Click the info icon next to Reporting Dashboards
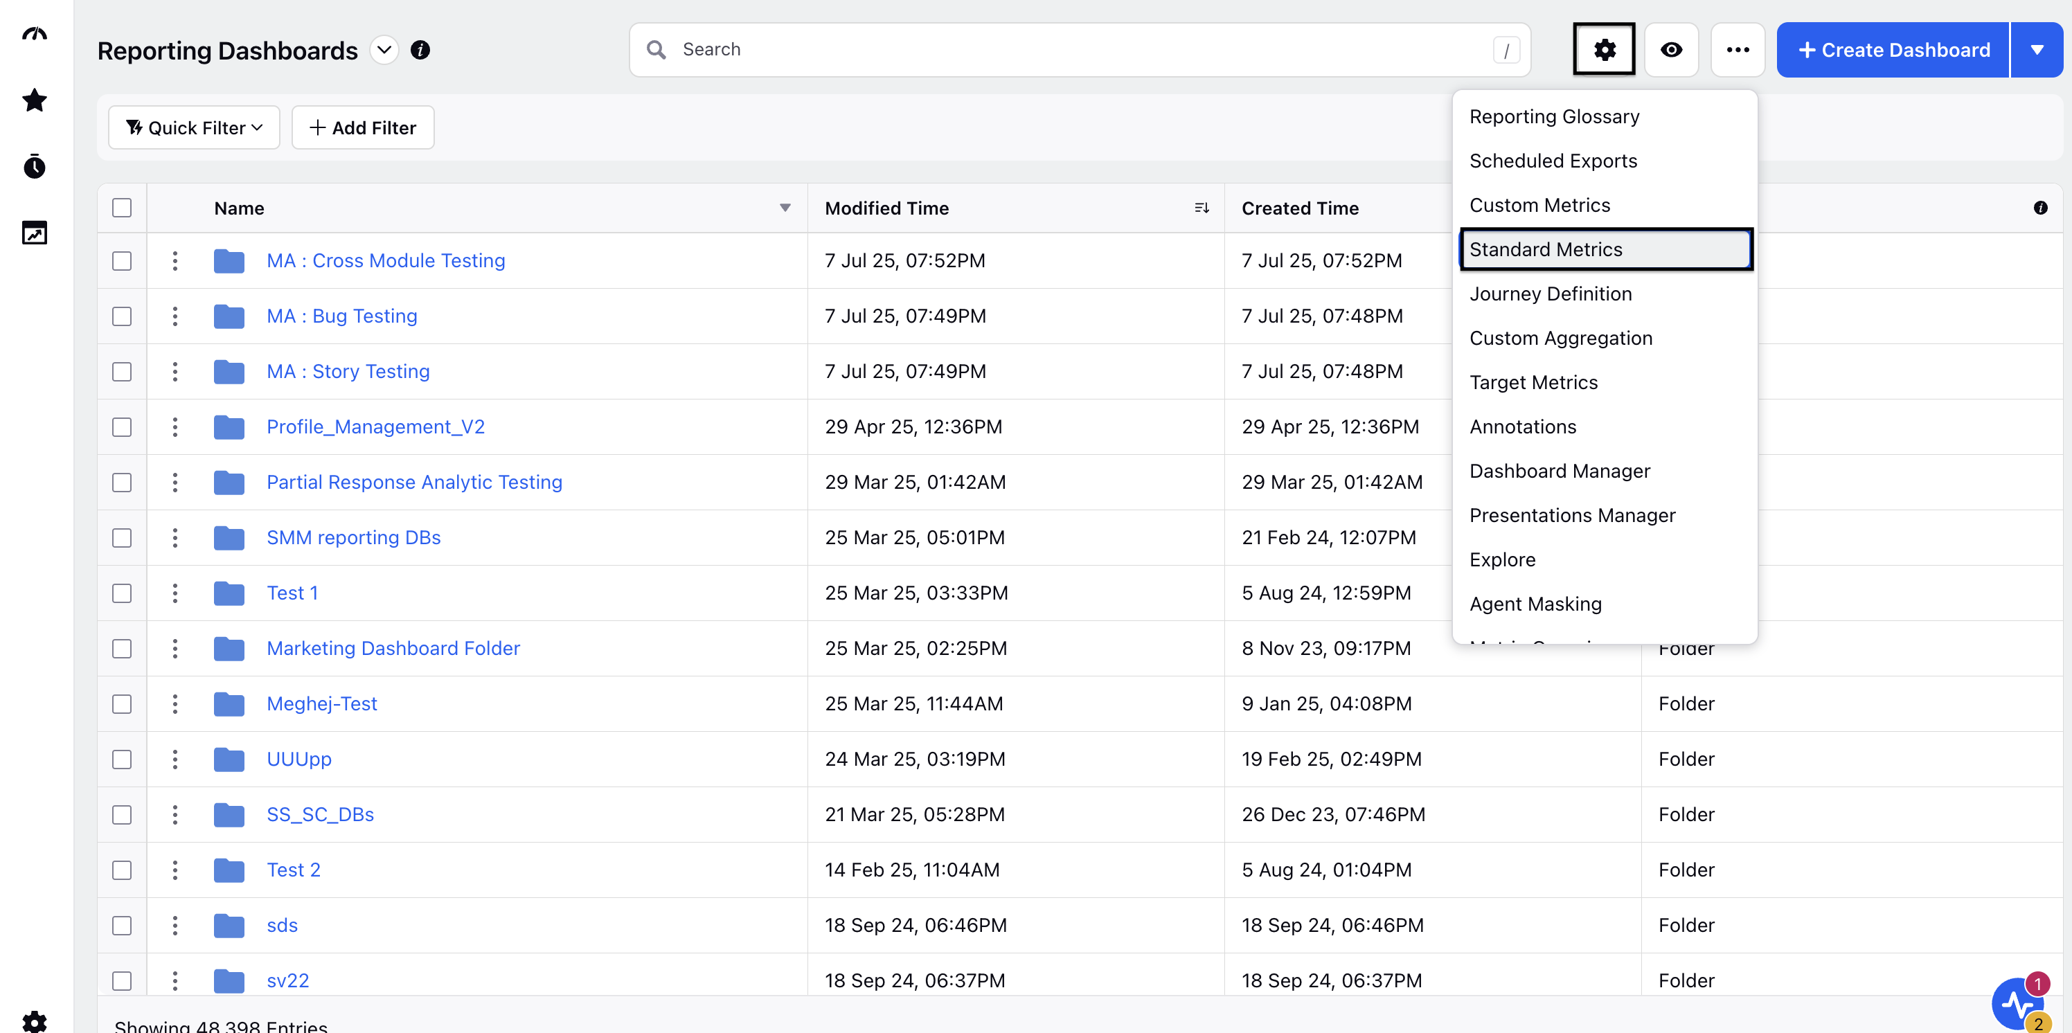 pos(420,50)
